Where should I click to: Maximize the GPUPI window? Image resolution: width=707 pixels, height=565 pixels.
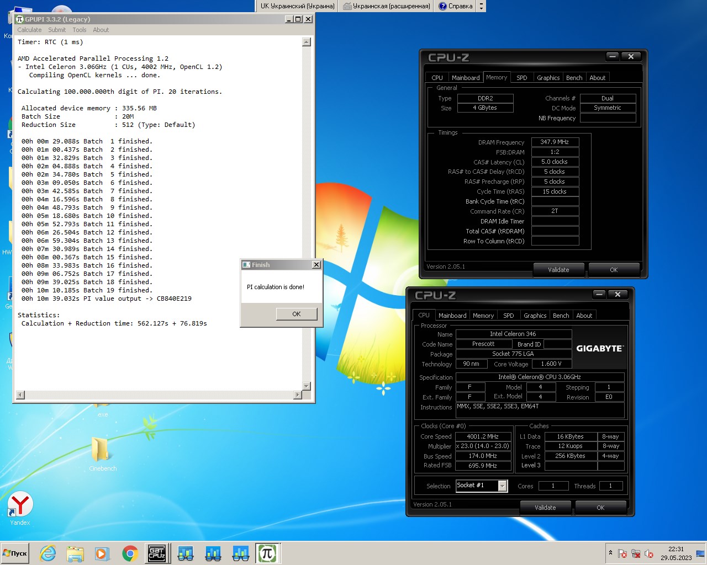point(298,19)
